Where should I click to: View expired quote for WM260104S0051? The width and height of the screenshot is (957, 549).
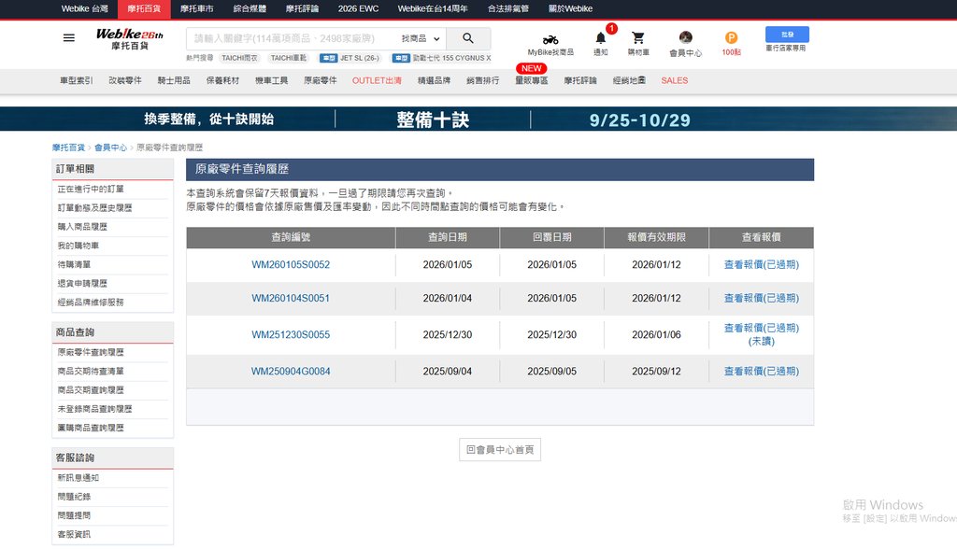pos(761,298)
